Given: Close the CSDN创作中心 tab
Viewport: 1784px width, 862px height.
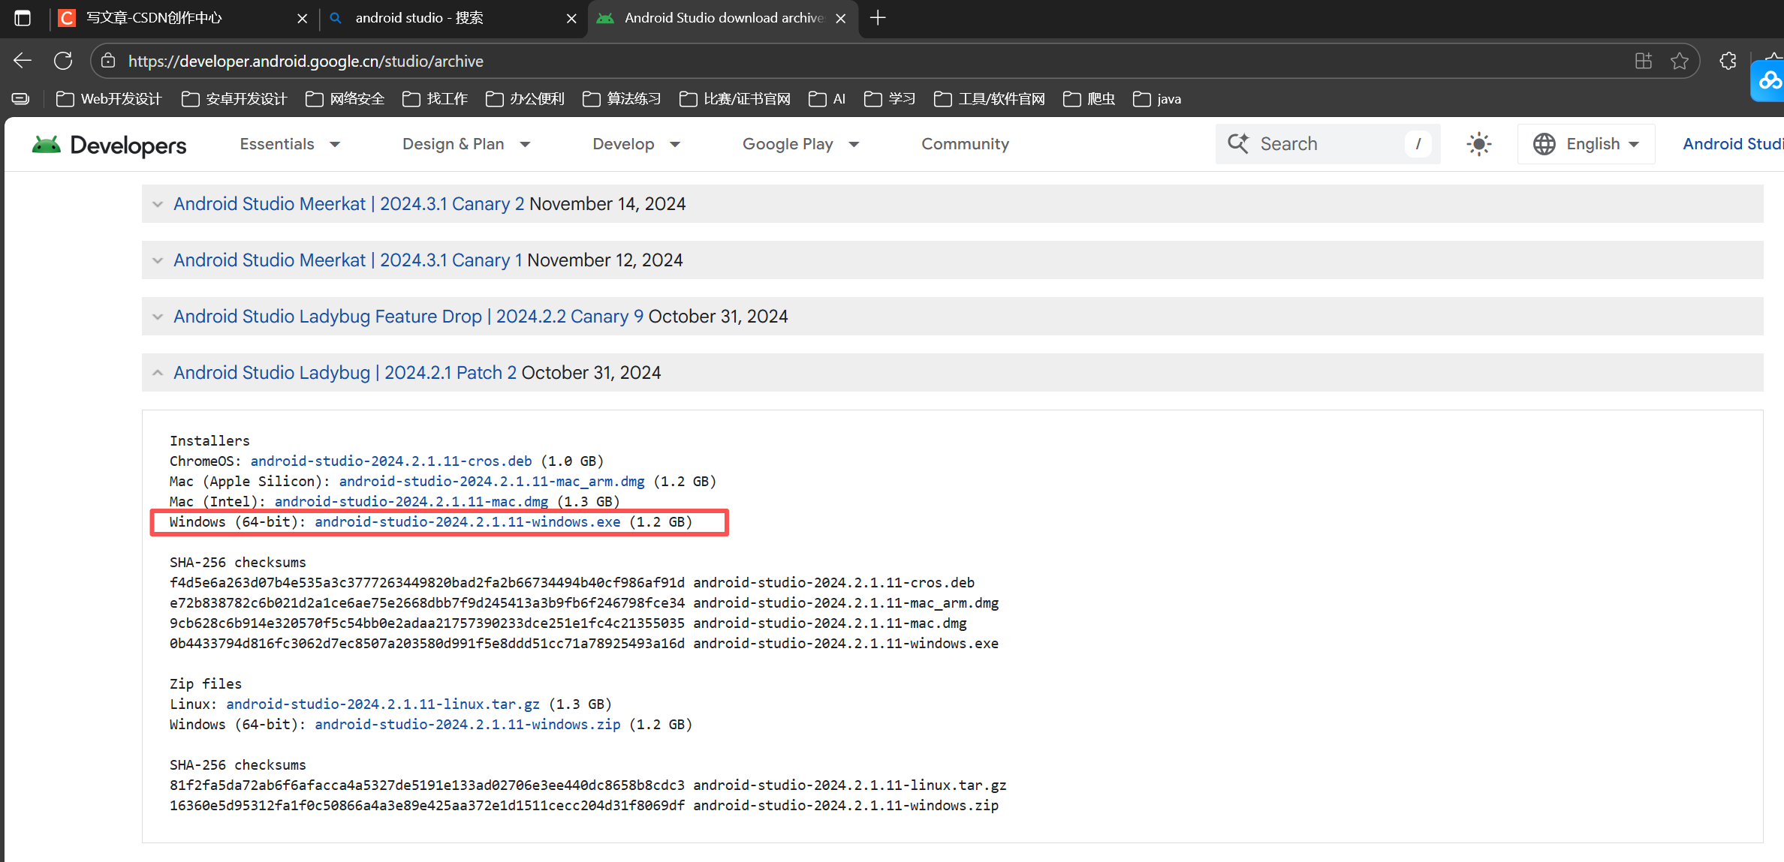Looking at the screenshot, I should (303, 18).
